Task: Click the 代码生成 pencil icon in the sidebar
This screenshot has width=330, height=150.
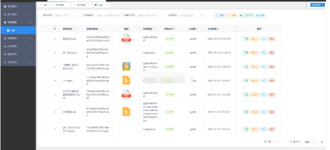Action: (5, 62)
